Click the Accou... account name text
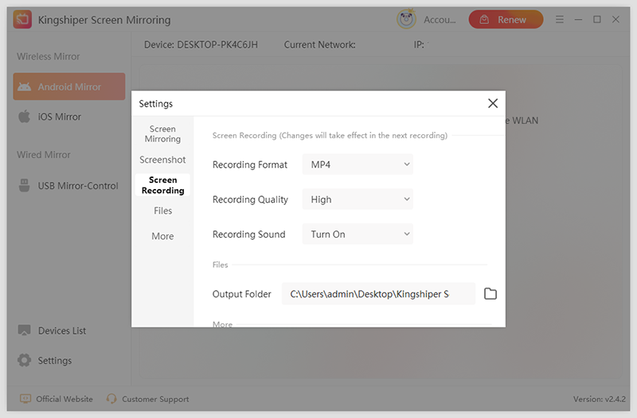 (x=440, y=19)
